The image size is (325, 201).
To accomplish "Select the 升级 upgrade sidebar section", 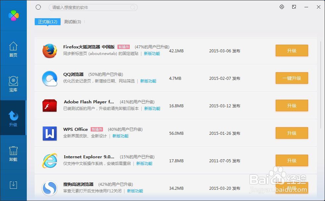I will tap(13, 119).
